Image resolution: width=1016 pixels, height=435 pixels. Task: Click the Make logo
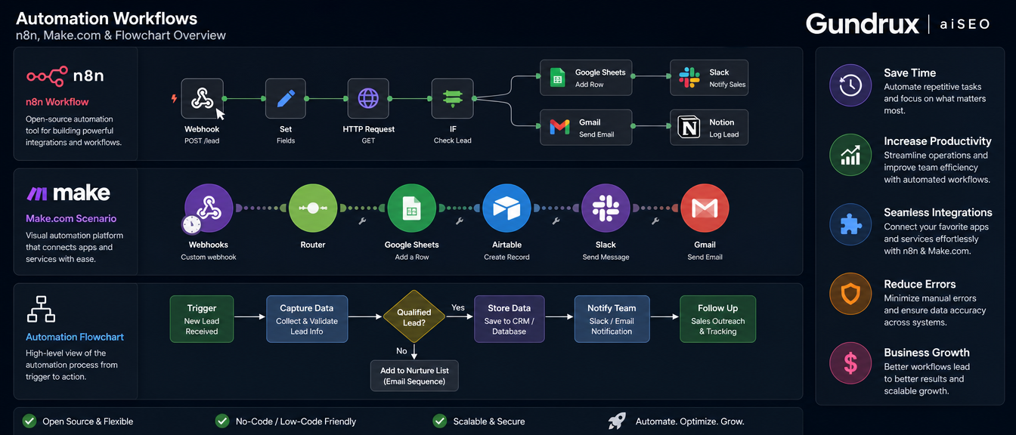click(x=68, y=193)
